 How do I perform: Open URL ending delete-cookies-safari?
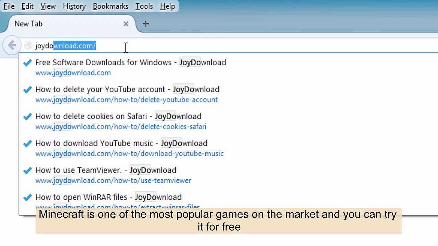pyautogui.click(x=120, y=127)
